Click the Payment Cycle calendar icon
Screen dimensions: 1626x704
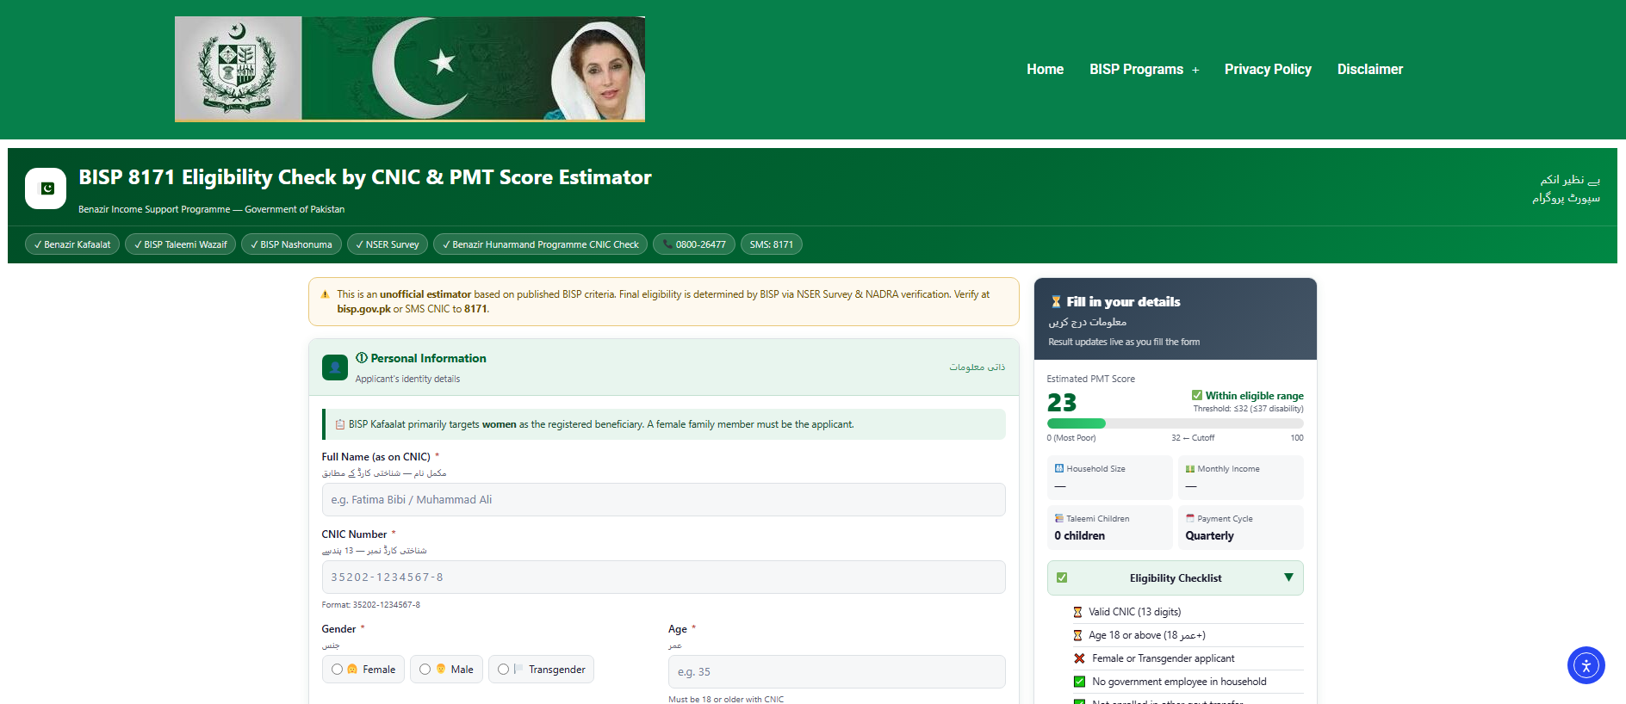tap(1190, 519)
